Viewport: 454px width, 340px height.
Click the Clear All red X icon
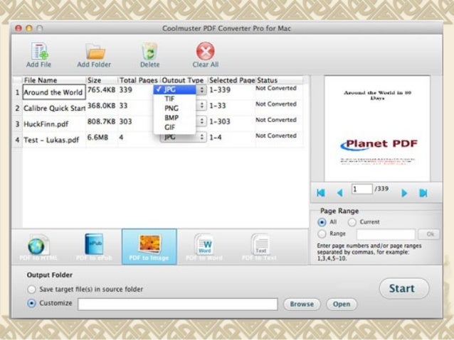(x=205, y=51)
